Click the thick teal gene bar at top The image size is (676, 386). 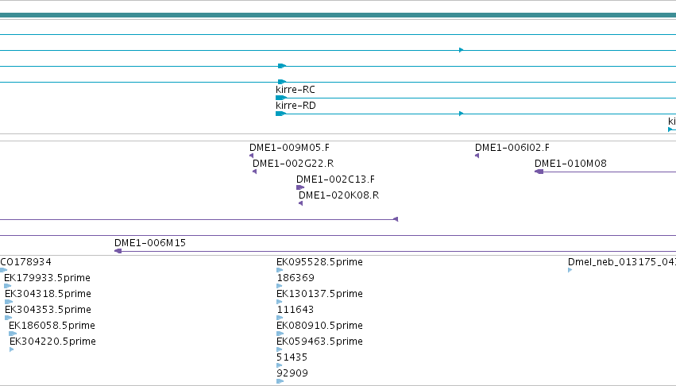tap(338, 16)
